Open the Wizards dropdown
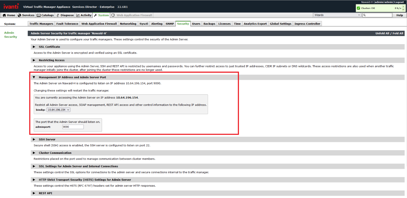This screenshot has width=407, height=198. pyautogui.click(x=337, y=15)
